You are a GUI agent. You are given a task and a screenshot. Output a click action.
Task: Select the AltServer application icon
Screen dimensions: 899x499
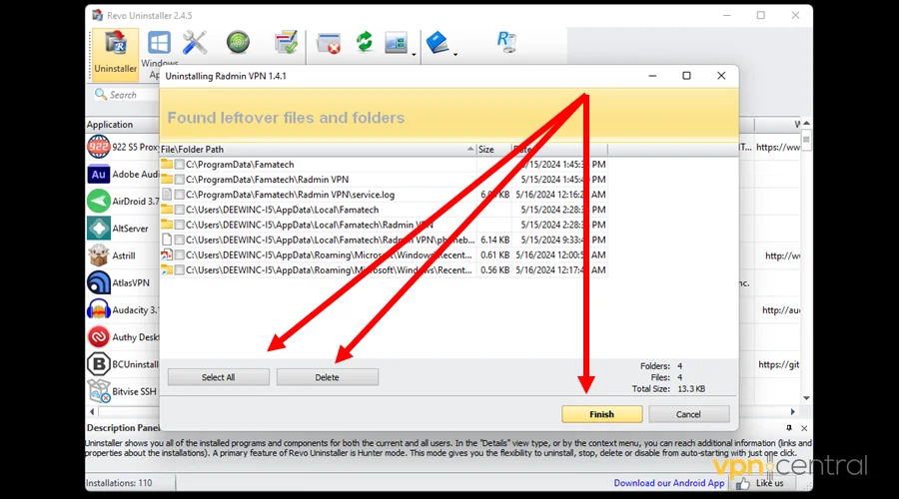pyautogui.click(x=99, y=228)
